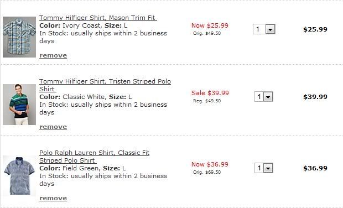This screenshot has width=343, height=208.
Task: Expand quantity dropdown for Ralph Lauren polo
Action: click(x=264, y=168)
